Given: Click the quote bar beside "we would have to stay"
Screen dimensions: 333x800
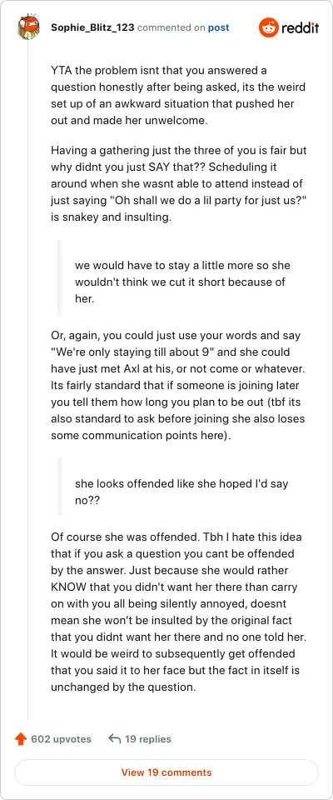Looking at the screenshot, I should [x=60, y=277].
